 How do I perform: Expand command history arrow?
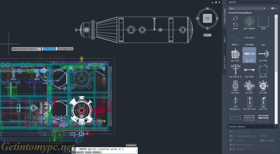point(136,151)
